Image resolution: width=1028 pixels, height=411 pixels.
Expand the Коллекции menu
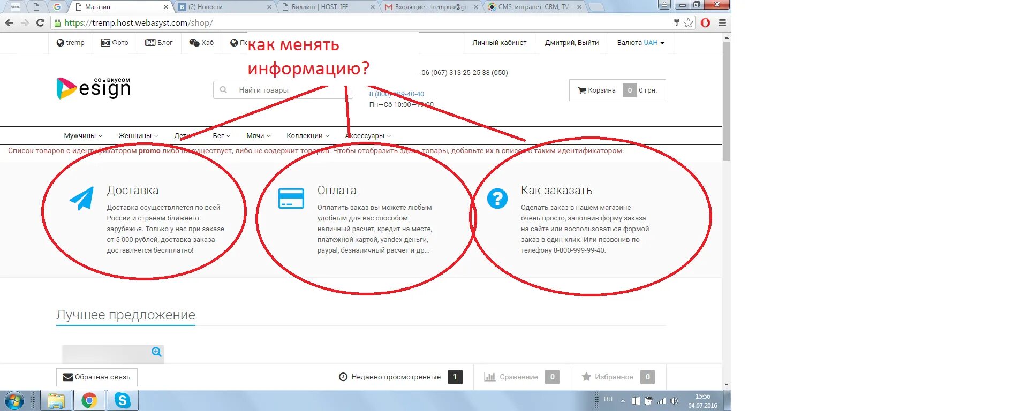coord(308,136)
